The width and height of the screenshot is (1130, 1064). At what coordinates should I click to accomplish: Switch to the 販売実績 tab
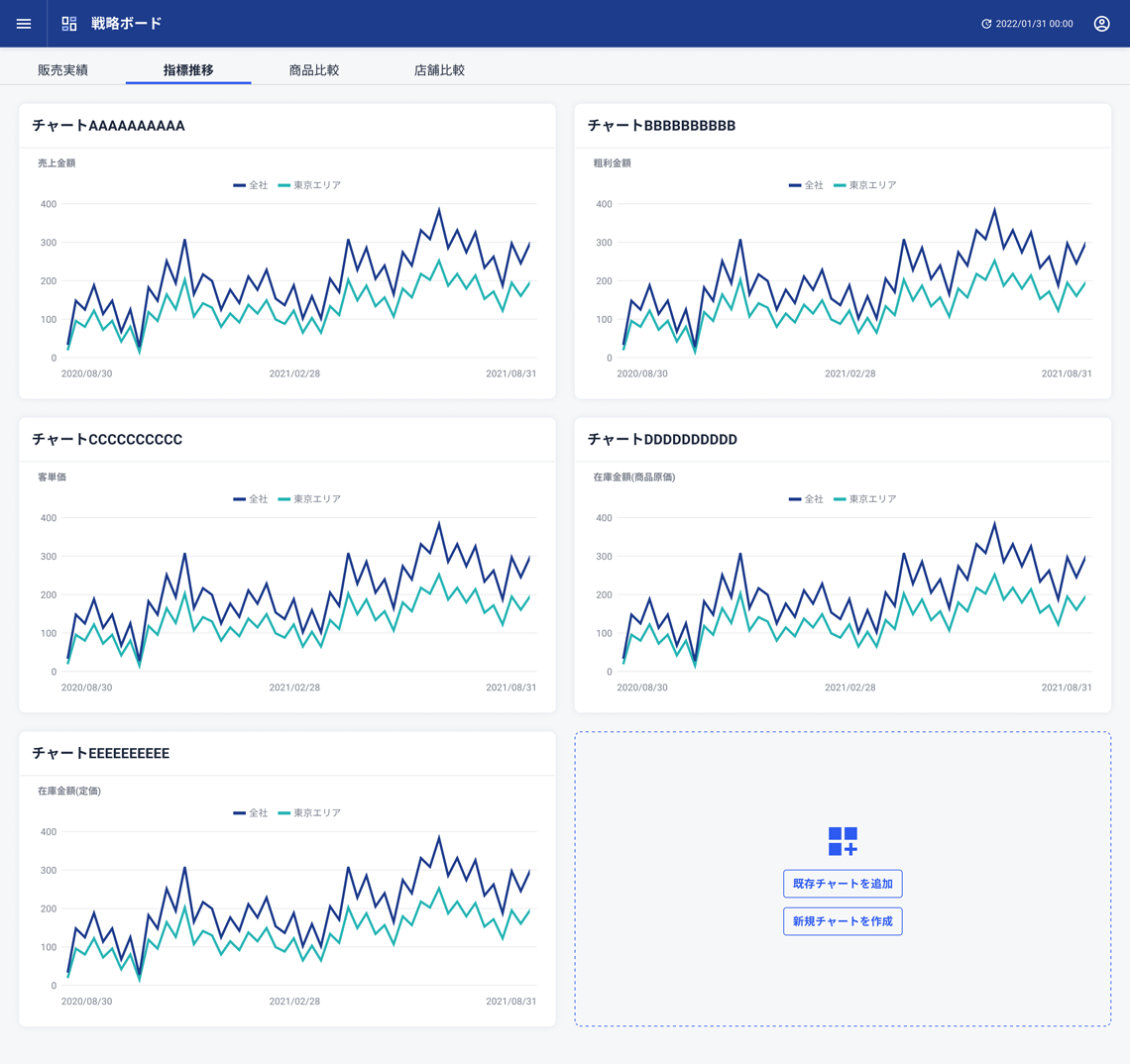point(62,70)
